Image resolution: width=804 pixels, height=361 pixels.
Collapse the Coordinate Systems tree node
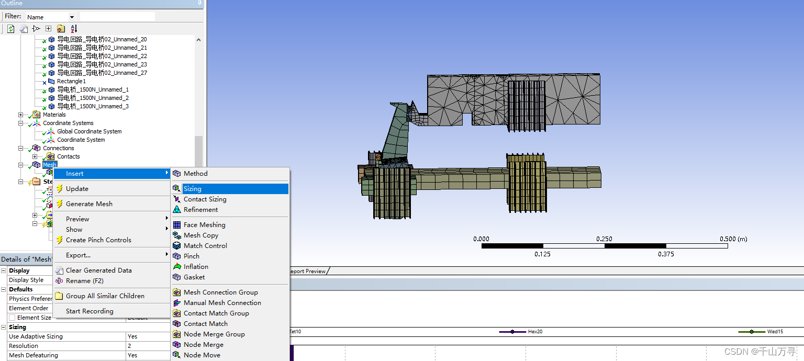21,123
